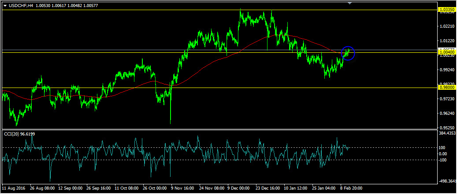Click the 0.95250 price axis value
The height and width of the screenshot is (194, 457).
[447, 128]
